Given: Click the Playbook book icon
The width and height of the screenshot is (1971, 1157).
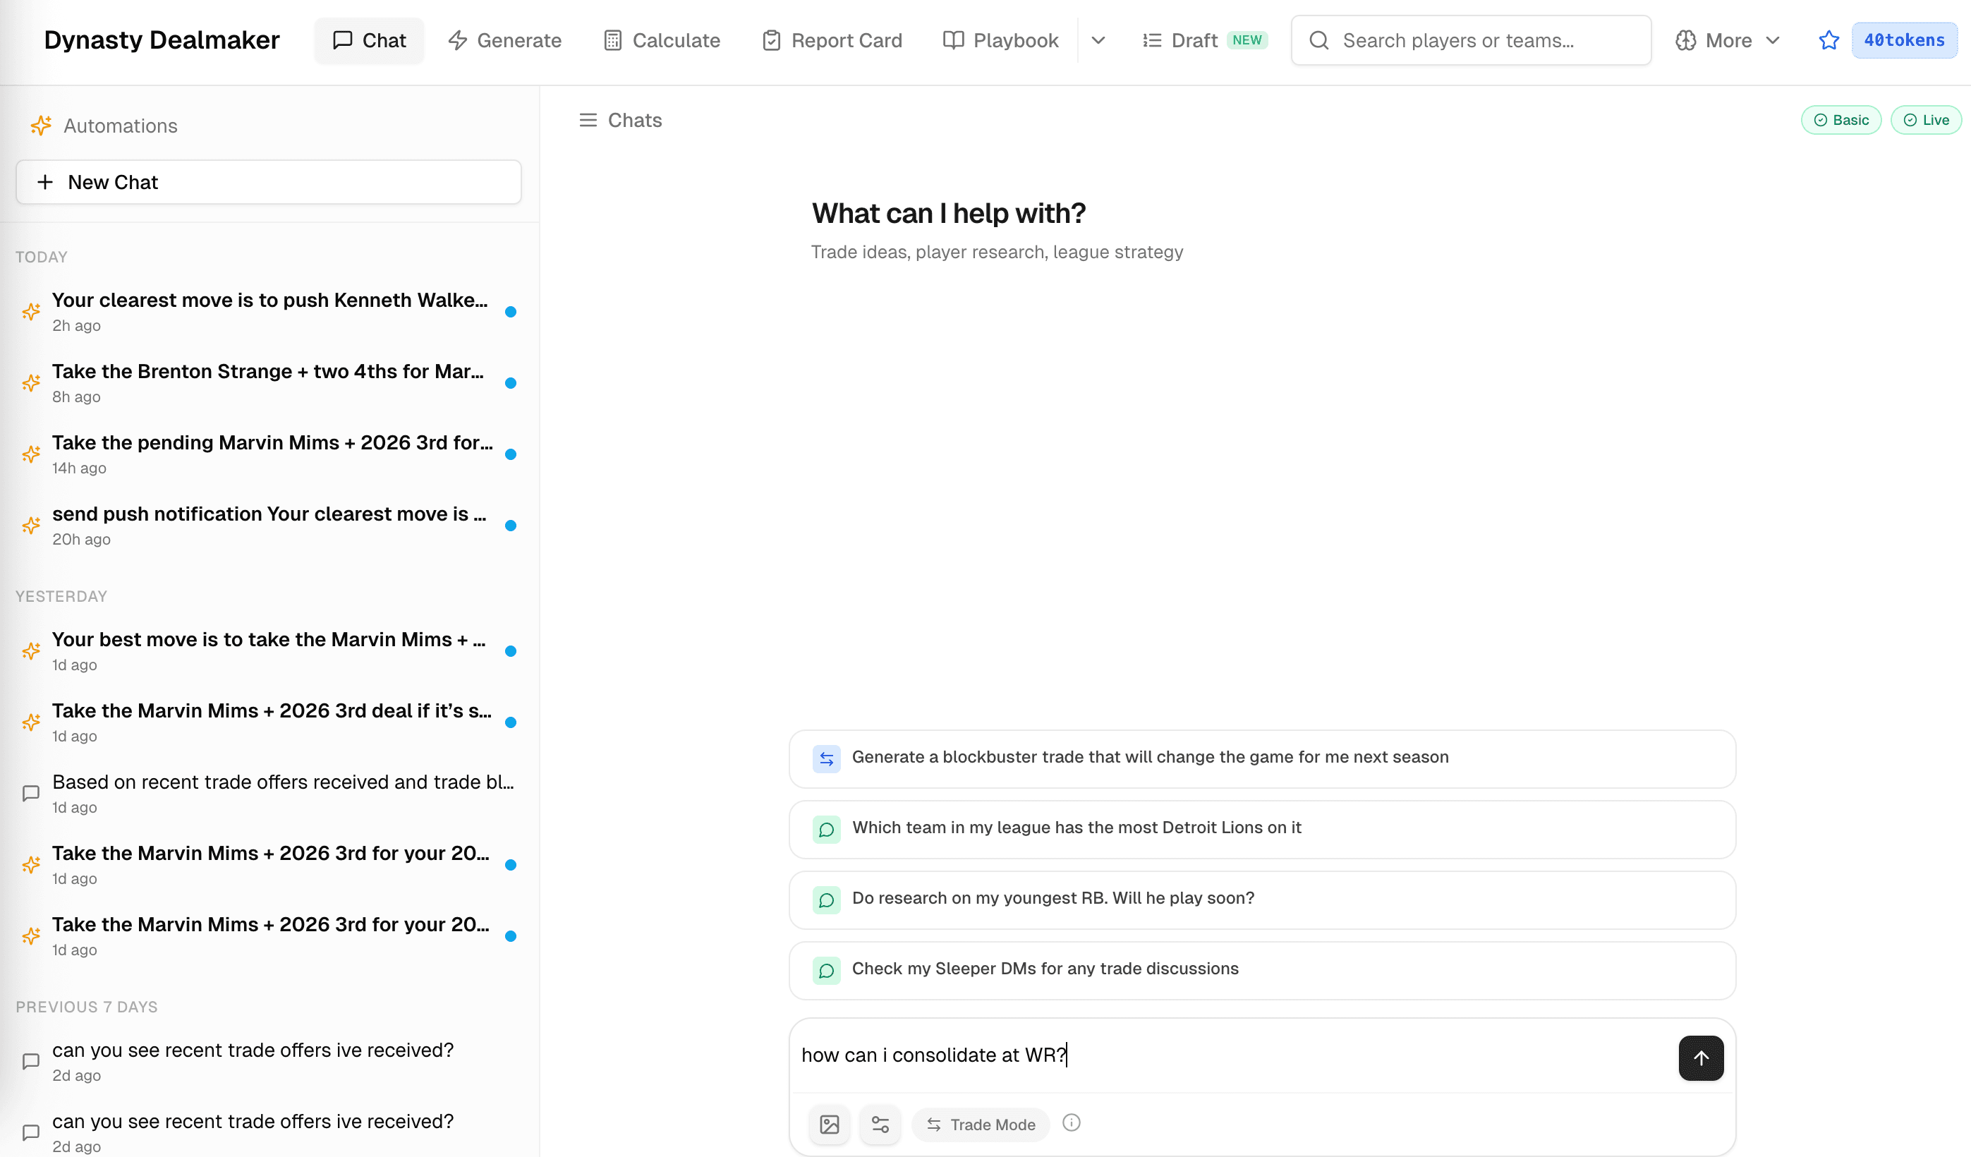Looking at the screenshot, I should click(952, 40).
